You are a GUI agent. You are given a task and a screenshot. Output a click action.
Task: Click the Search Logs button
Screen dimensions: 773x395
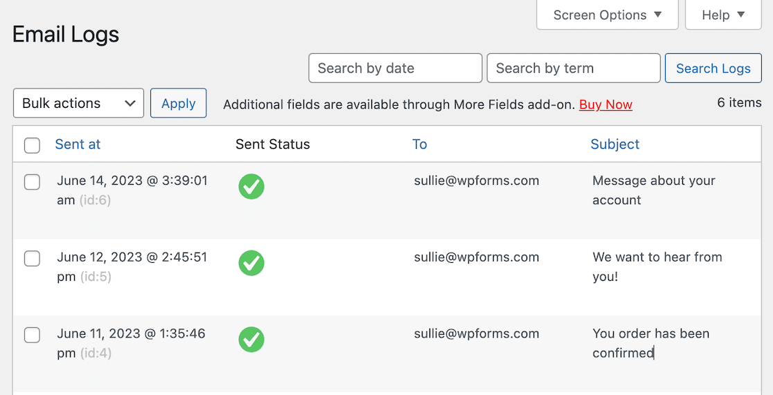[x=713, y=68]
